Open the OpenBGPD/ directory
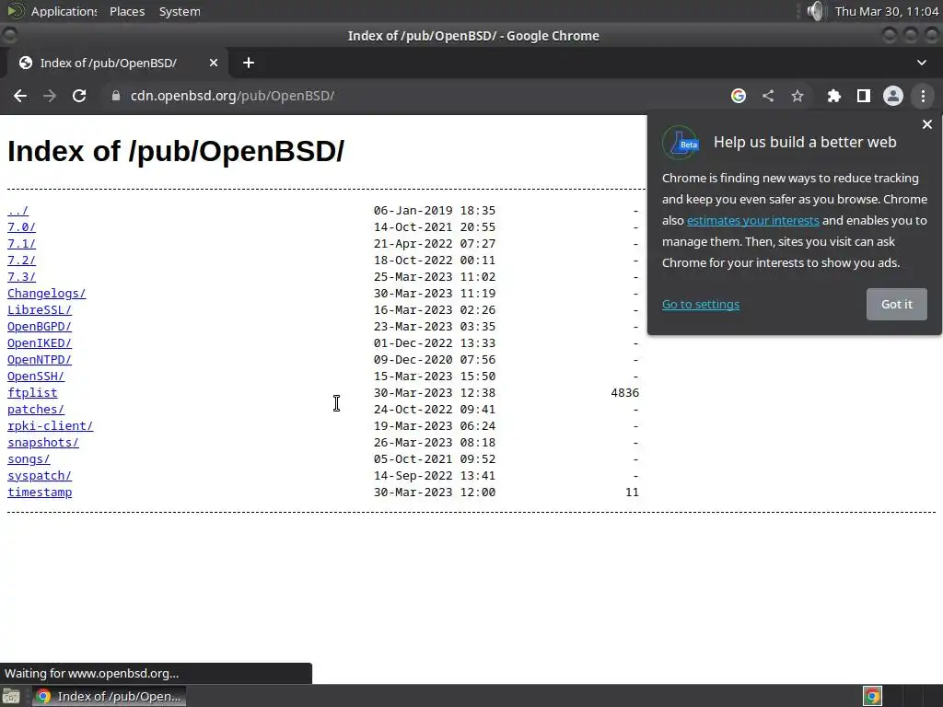943x707 pixels. [x=39, y=327]
